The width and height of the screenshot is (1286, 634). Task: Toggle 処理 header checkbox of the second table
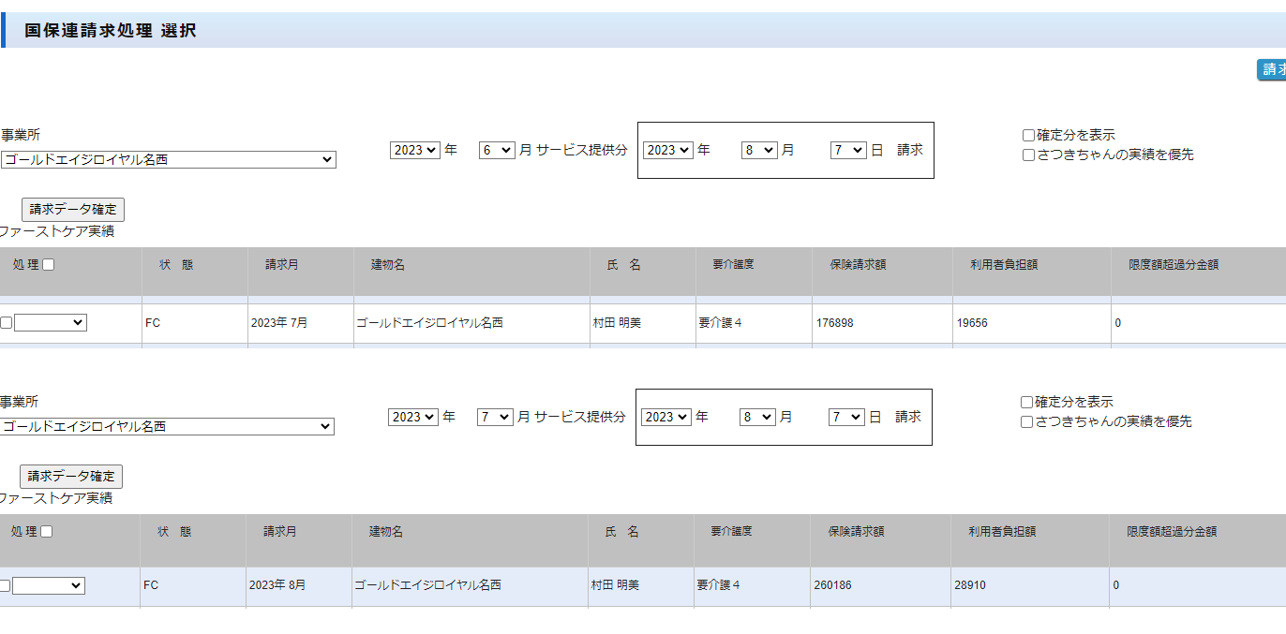pos(47,532)
